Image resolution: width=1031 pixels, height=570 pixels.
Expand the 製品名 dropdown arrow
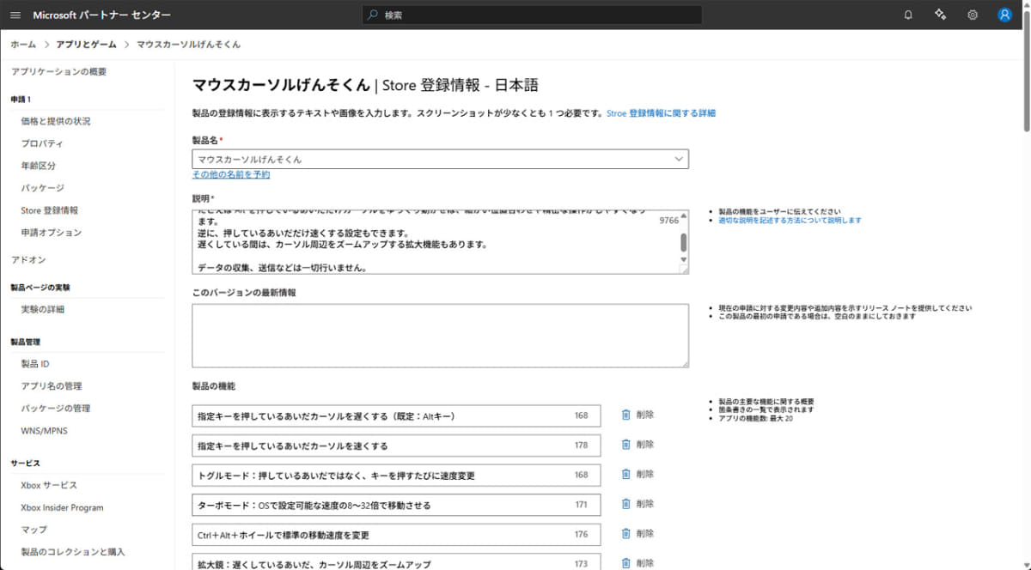679,159
